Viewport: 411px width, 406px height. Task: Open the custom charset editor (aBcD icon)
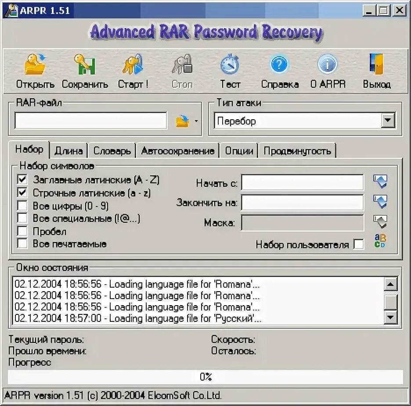coord(380,241)
